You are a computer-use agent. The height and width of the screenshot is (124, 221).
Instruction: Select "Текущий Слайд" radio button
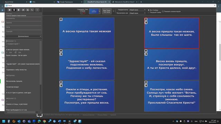point(148,12)
